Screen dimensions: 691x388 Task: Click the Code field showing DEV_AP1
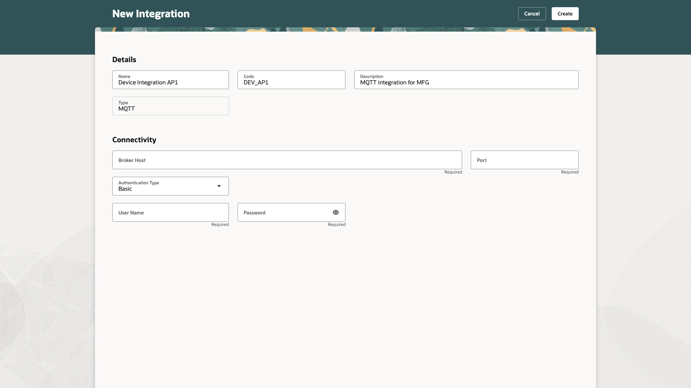pyautogui.click(x=291, y=82)
